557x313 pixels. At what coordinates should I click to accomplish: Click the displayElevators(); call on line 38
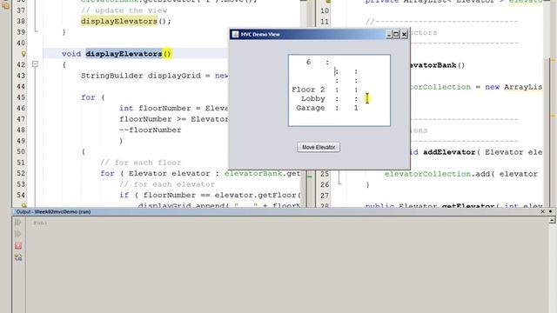125,21
